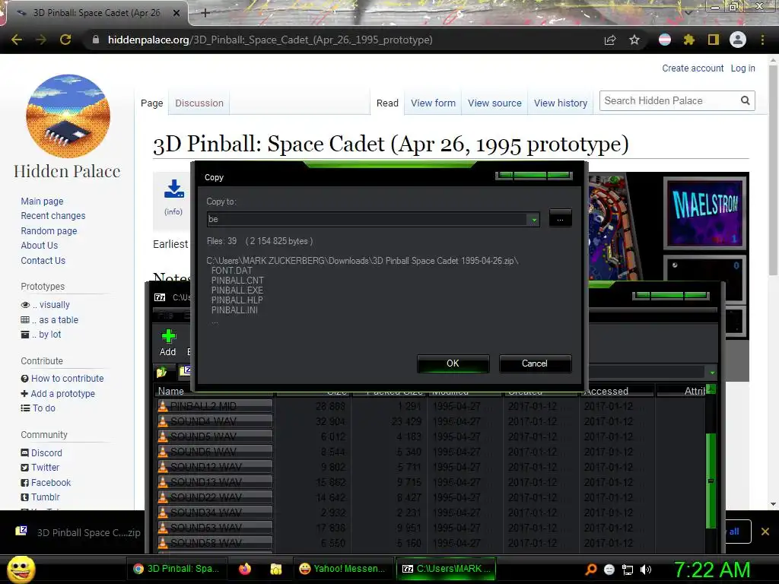Viewport: 779px width, 584px height.
Task: Bookmark this page with the star icon
Action: pos(634,40)
